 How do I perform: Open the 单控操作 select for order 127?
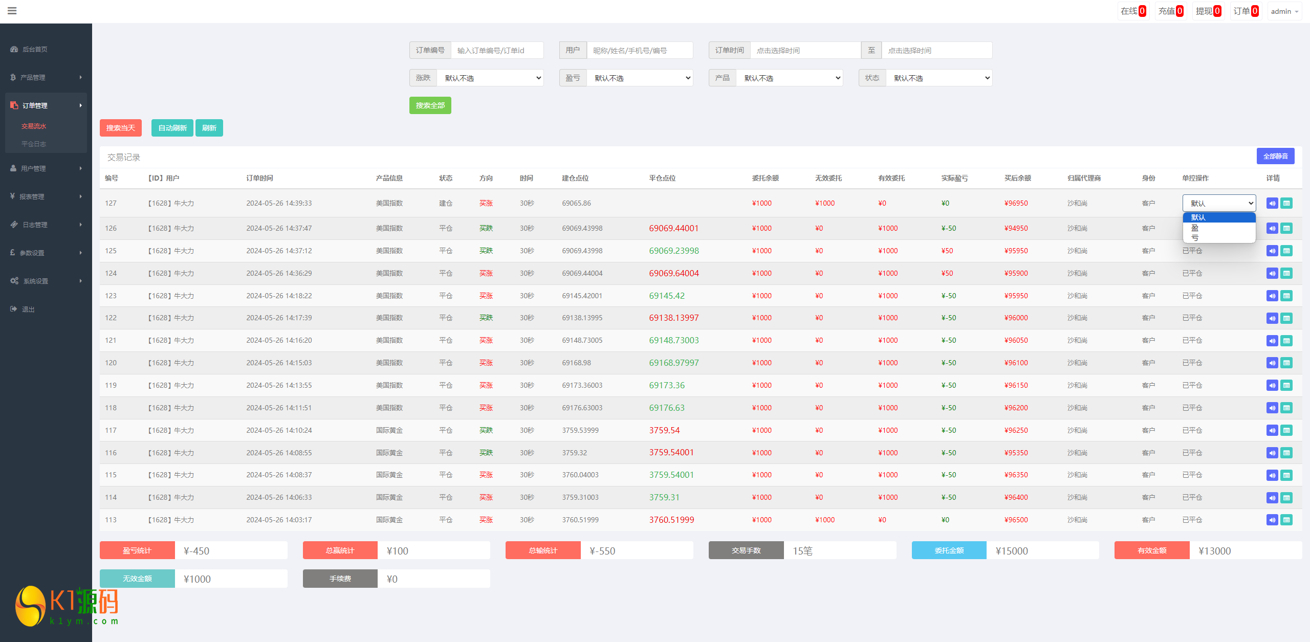point(1219,203)
